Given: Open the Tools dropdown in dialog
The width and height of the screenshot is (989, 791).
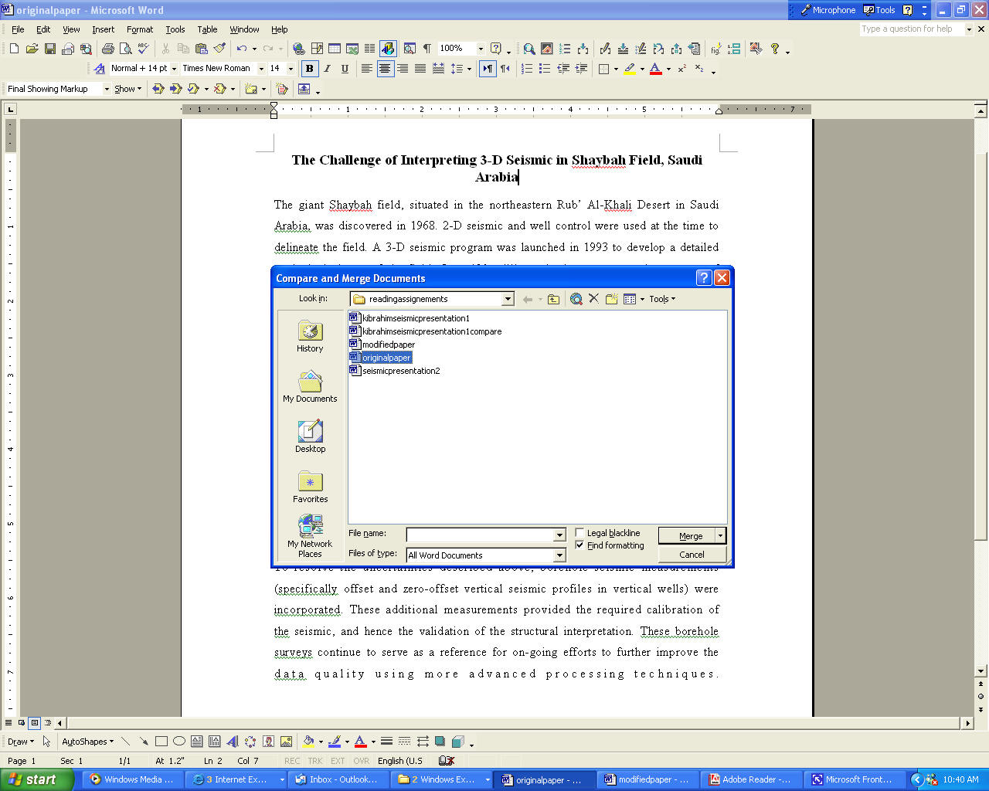Looking at the screenshot, I should pyautogui.click(x=662, y=299).
